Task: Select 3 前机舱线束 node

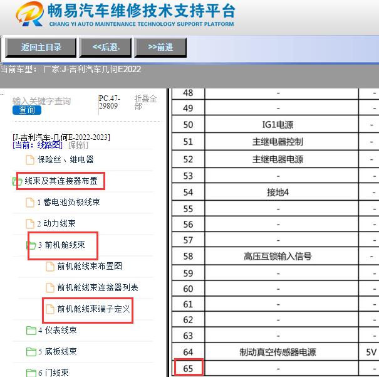Action: click(x=61, y=245)
